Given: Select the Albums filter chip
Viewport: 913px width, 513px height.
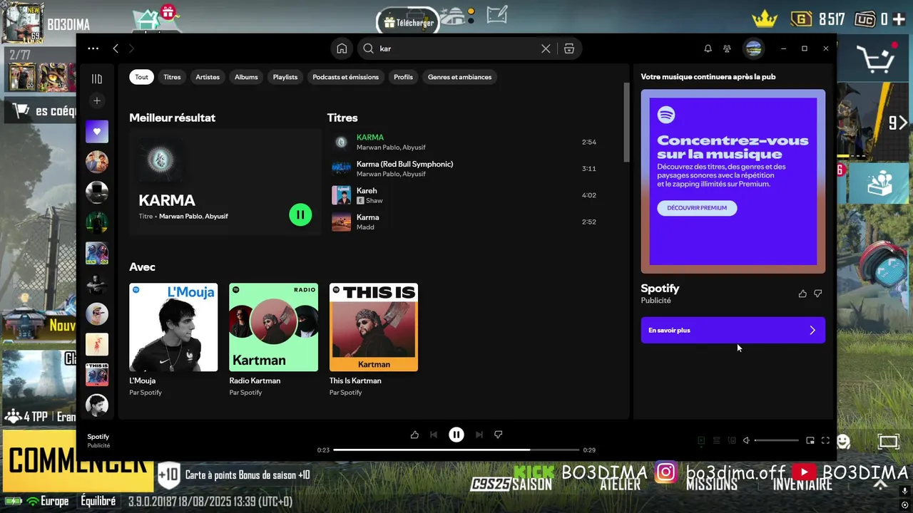Looking at the screenshot, I should click(246, 77).
